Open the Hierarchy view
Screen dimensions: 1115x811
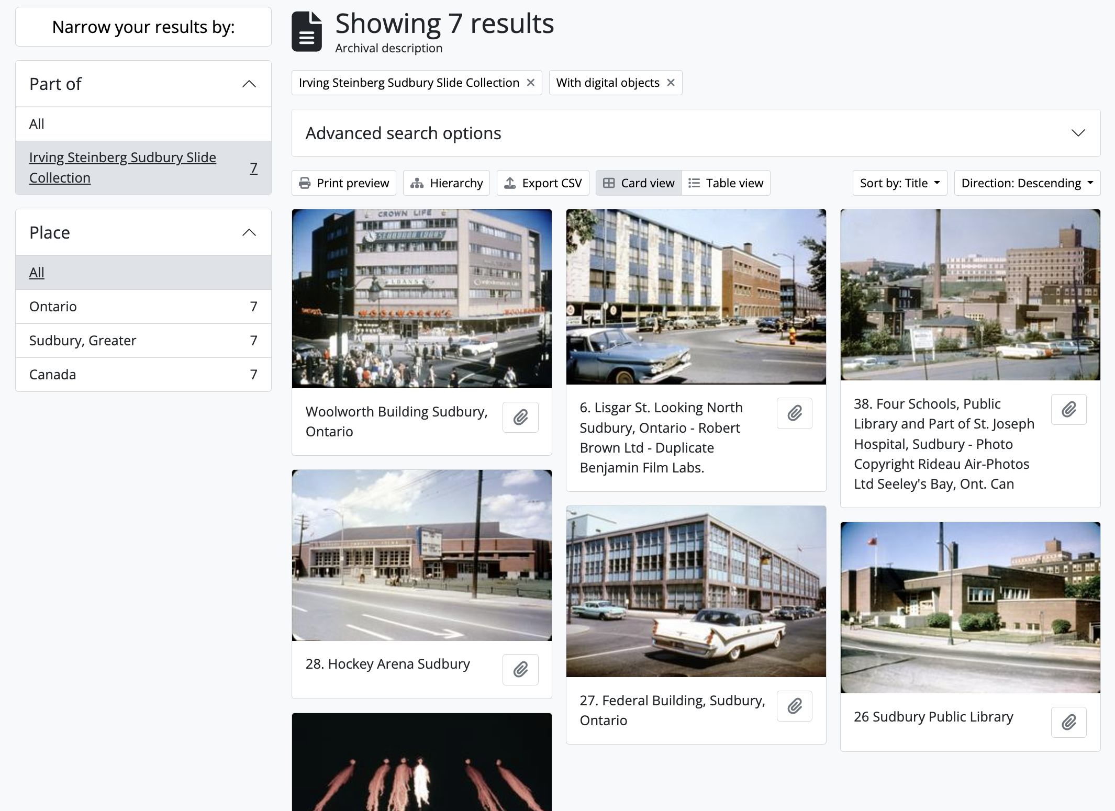pyautogui.click(x=446, y=183)
